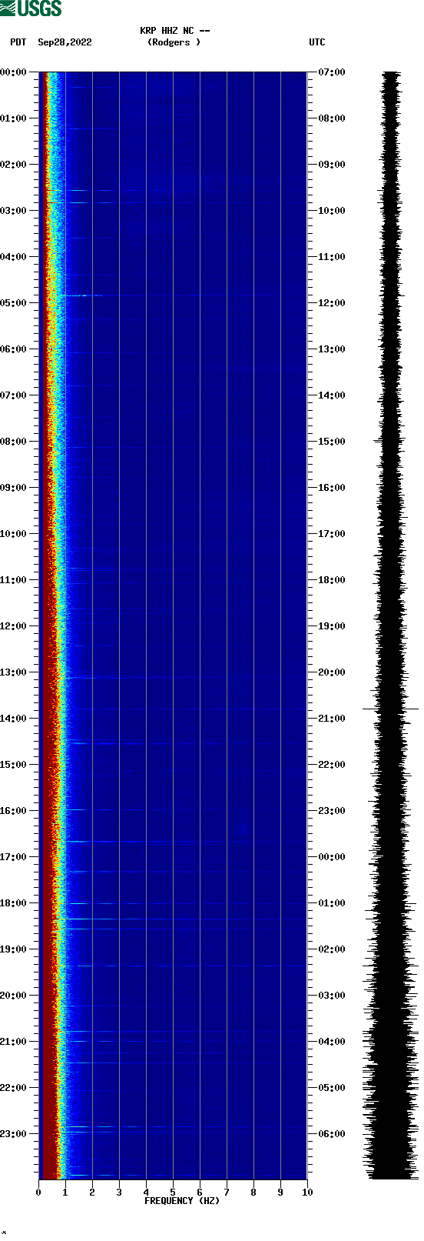Screen dimensions: 424x1241
Task: Click the 05:00 PDT time label
Action: pos(13,303)
